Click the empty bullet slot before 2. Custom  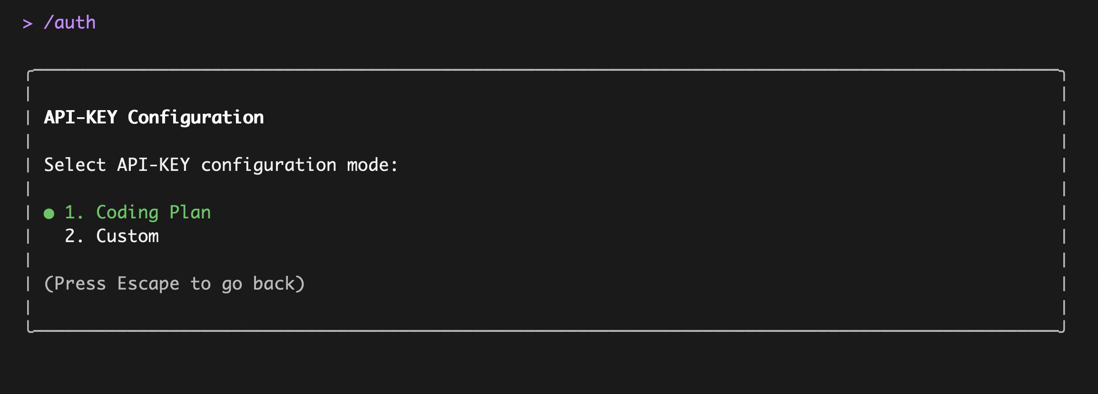pos(49,236)
